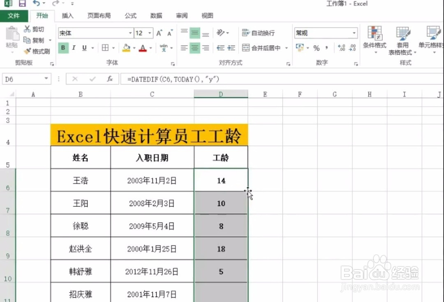444x302 pixels.
Task: Open the borders dropdown arrow
Action: [x=113, y=48]
